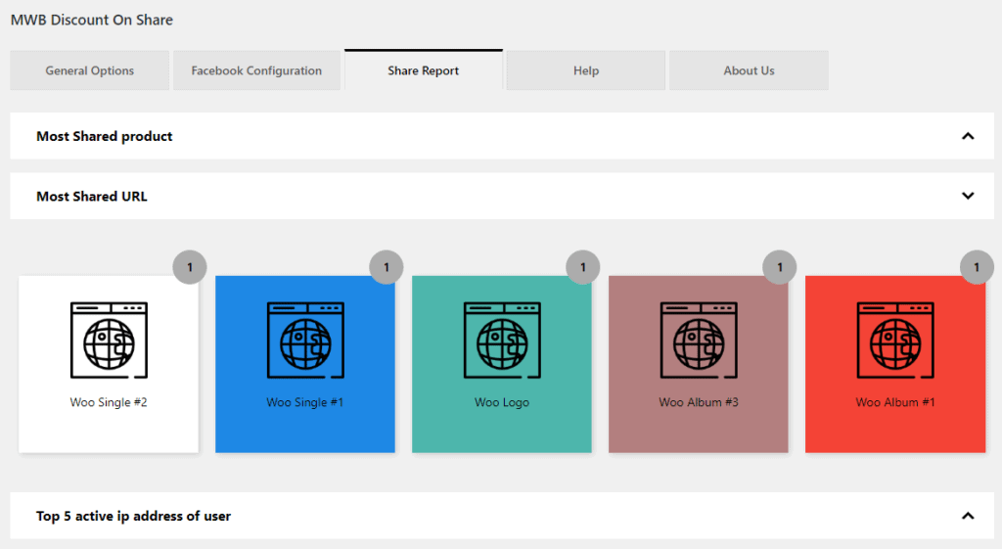Click the 'Woo Album #3' label

[699, 402]
